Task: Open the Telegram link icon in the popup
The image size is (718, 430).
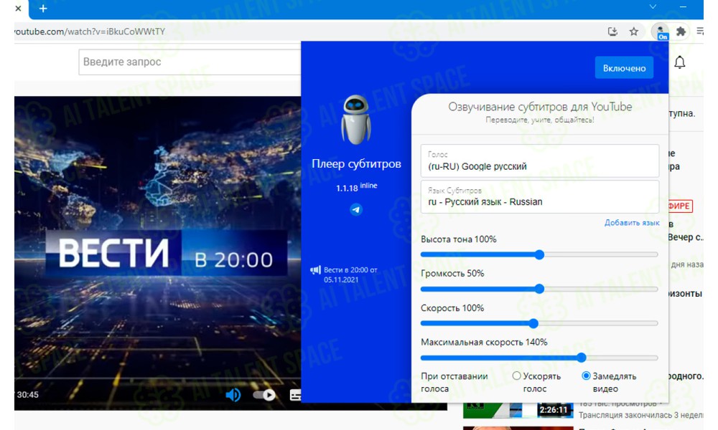Action: pos(356,209)
